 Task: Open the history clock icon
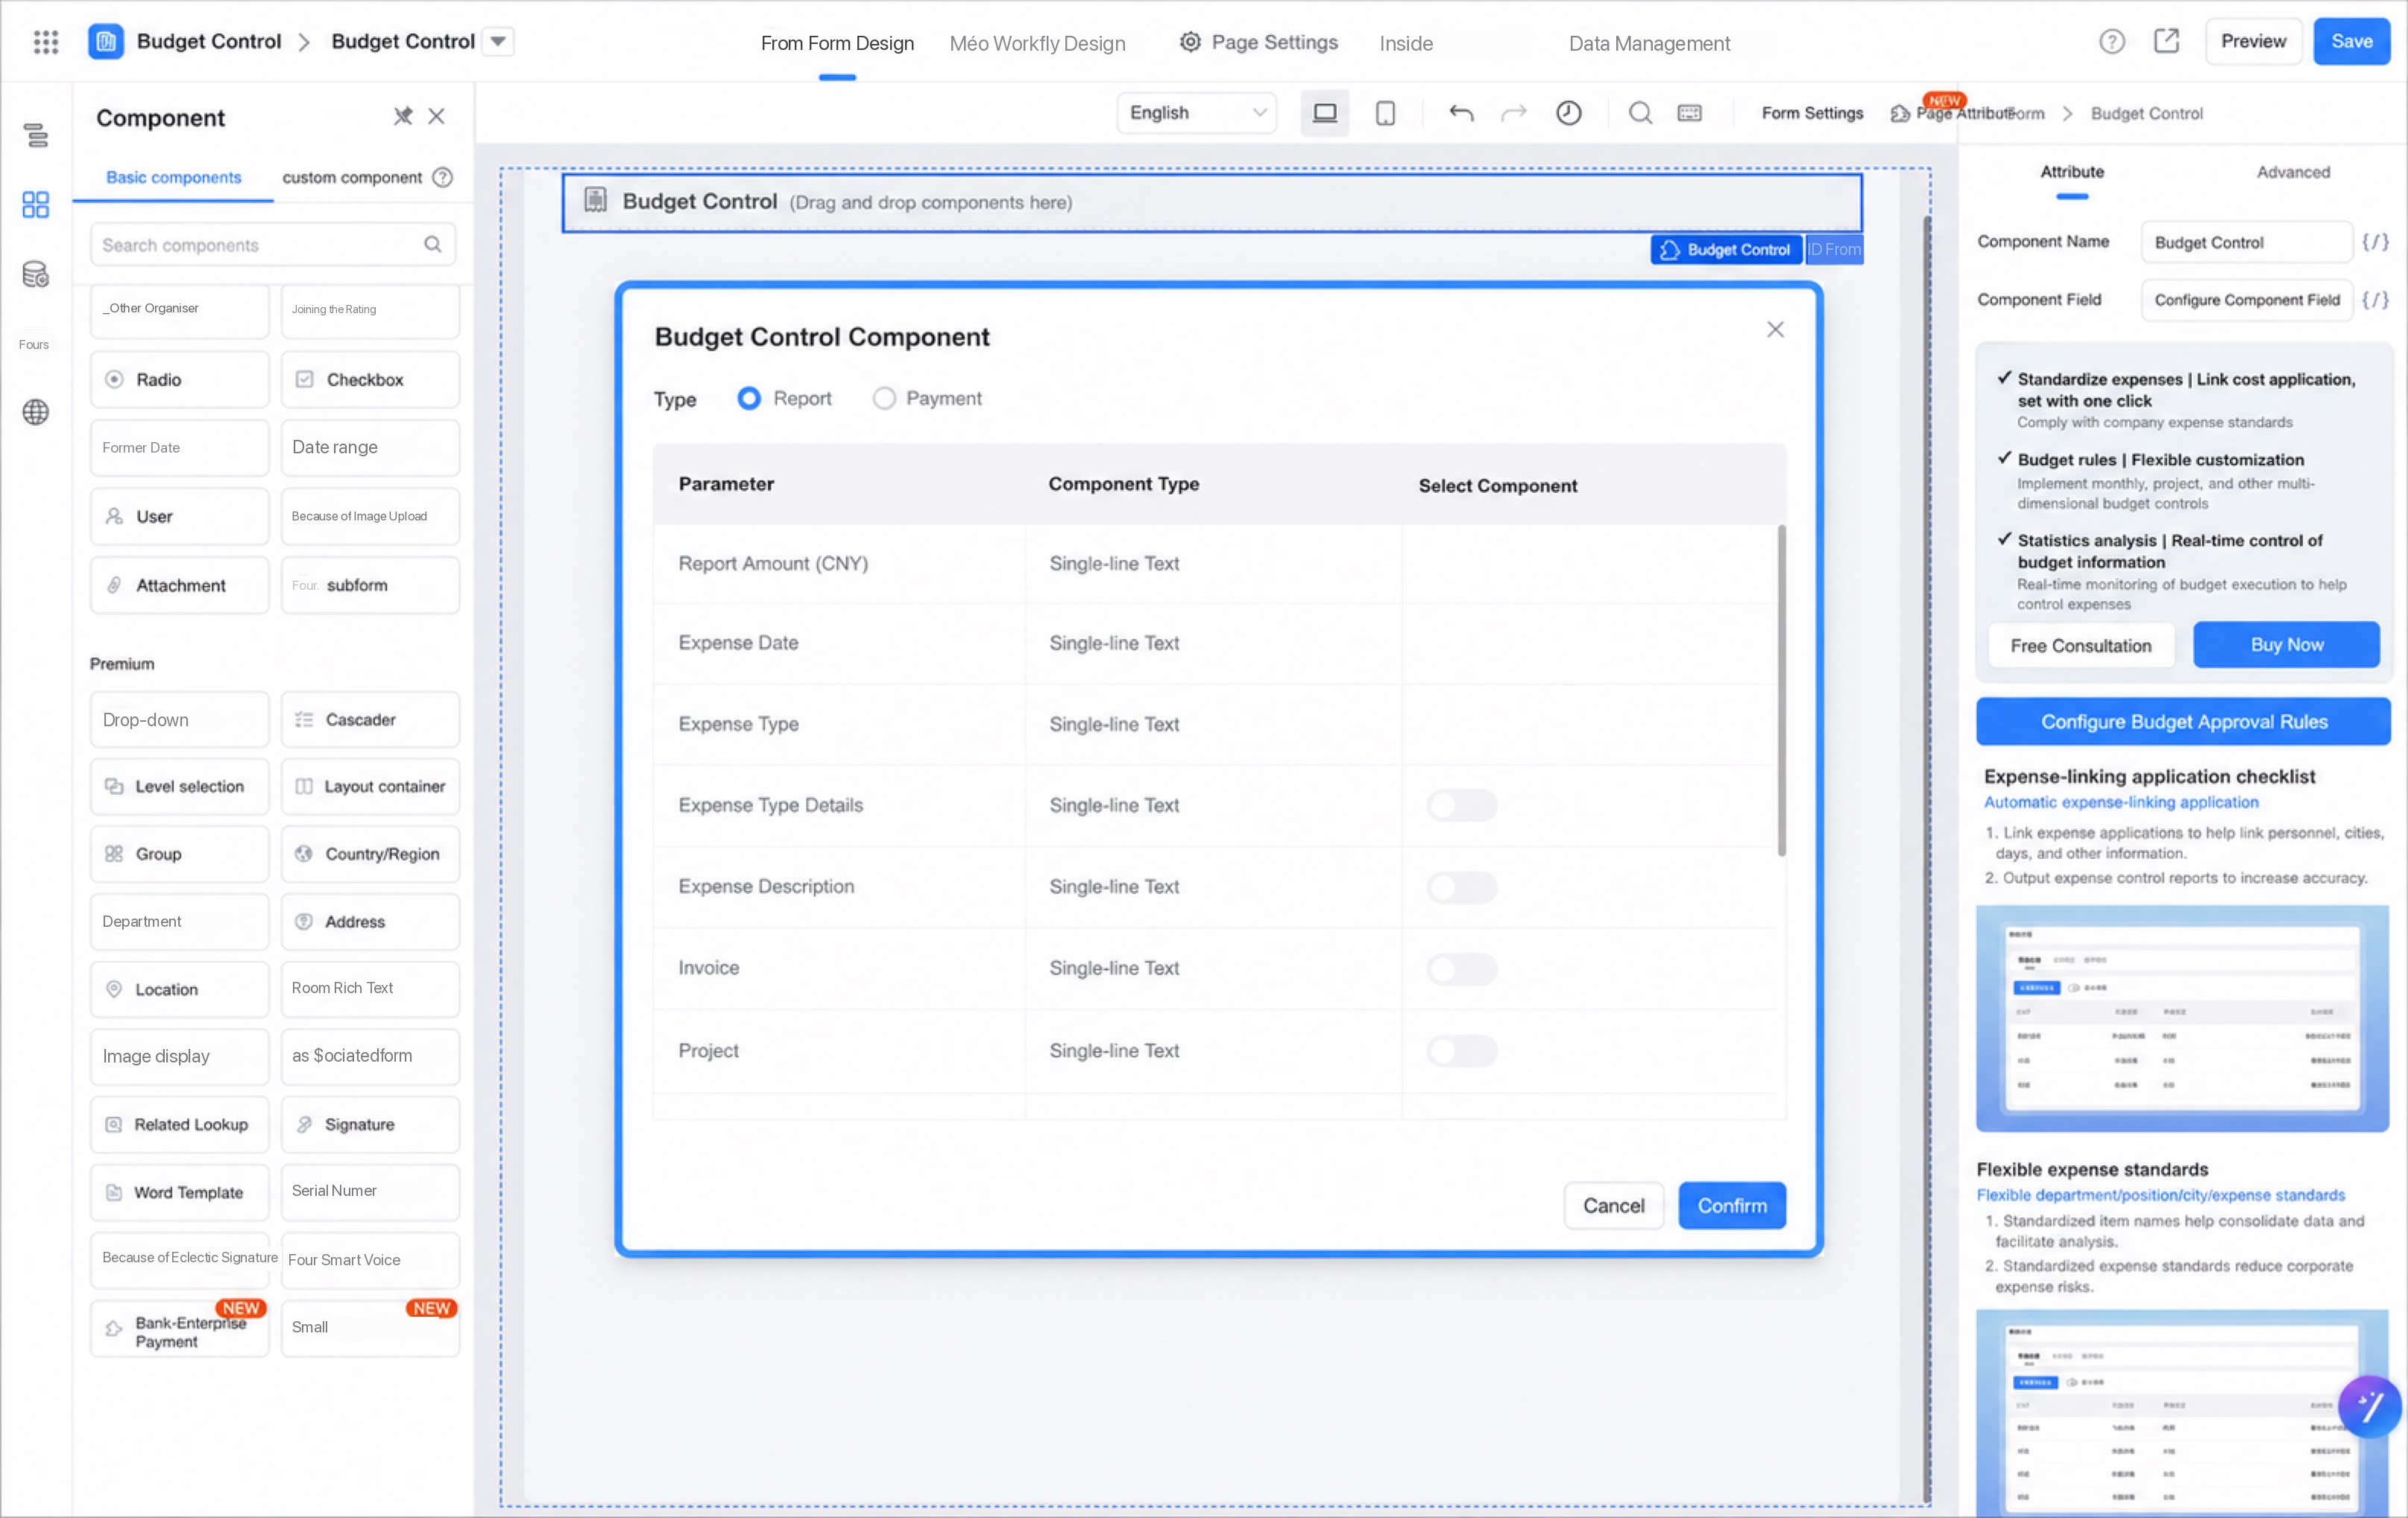pyautogui.click(x=1568, y=113)
